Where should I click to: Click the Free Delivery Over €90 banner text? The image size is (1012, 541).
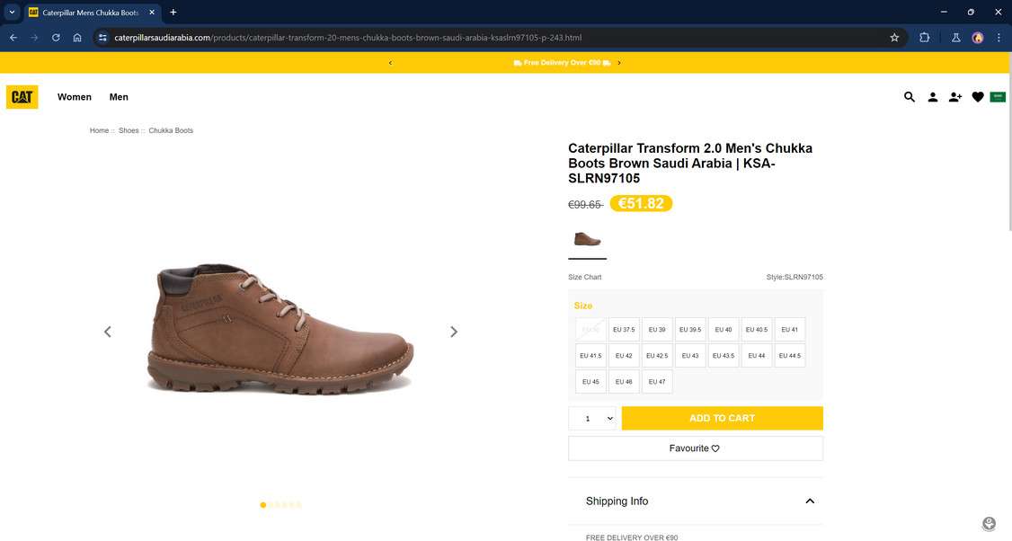click(x=562, y=63)
